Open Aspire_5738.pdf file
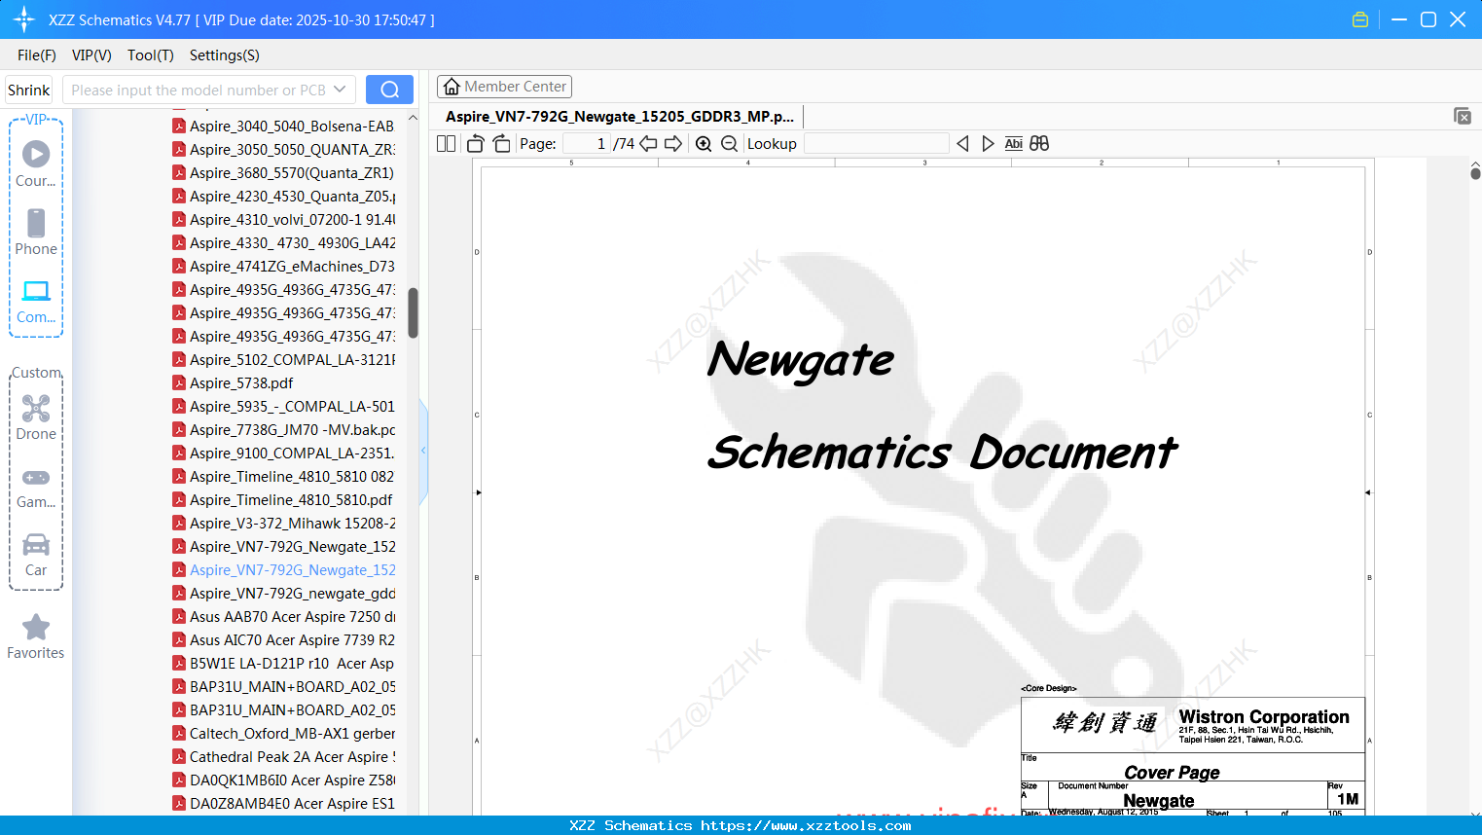 (x=234, y=382)
